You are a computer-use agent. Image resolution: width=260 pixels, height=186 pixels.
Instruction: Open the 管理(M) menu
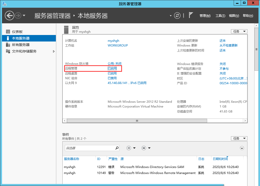click(x=205, y=16)
